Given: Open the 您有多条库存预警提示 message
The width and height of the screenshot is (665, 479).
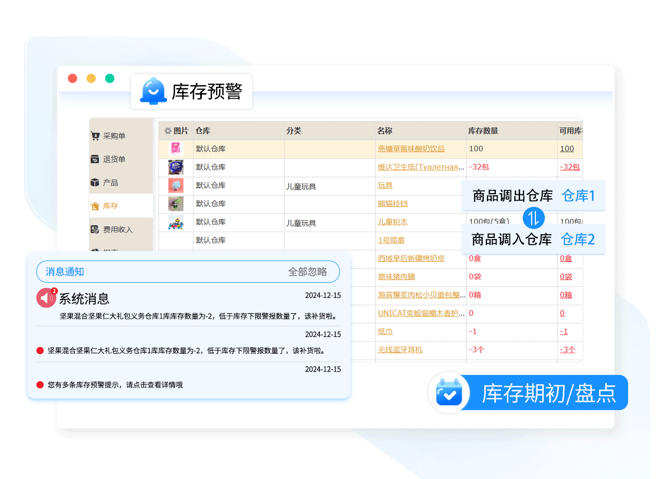Looking at the screenshot, I should (x=115, y=385).
